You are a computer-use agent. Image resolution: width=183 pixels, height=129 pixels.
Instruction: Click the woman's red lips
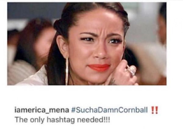(x=99, y=68)
